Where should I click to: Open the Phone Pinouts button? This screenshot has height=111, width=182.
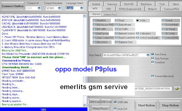click(100, 108)
